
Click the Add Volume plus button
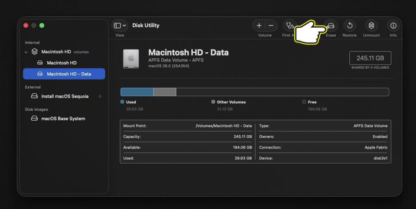(259, 26)
